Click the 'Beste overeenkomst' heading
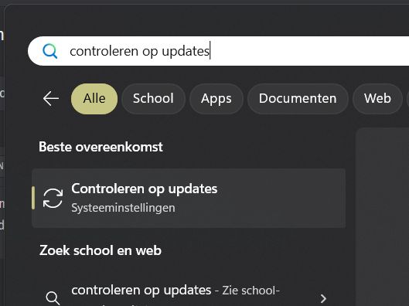The image size is (409, 306). [101, 147]
